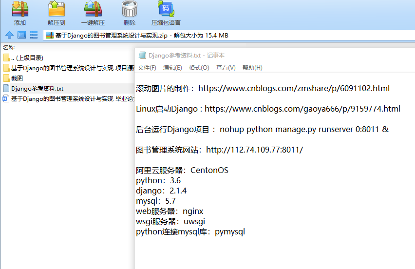This screenshot has height=269, width=415.
Task: Click the python: 3.6 line
Action: tap(158, 181)
